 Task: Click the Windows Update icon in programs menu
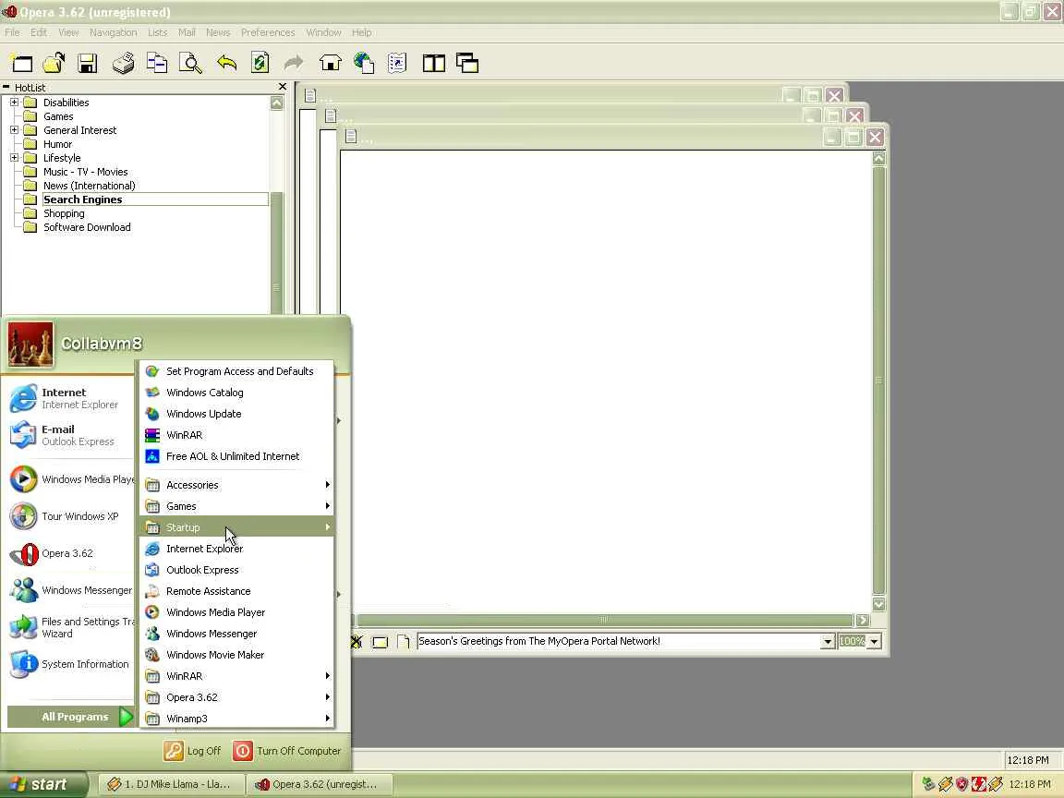[152, 414]
